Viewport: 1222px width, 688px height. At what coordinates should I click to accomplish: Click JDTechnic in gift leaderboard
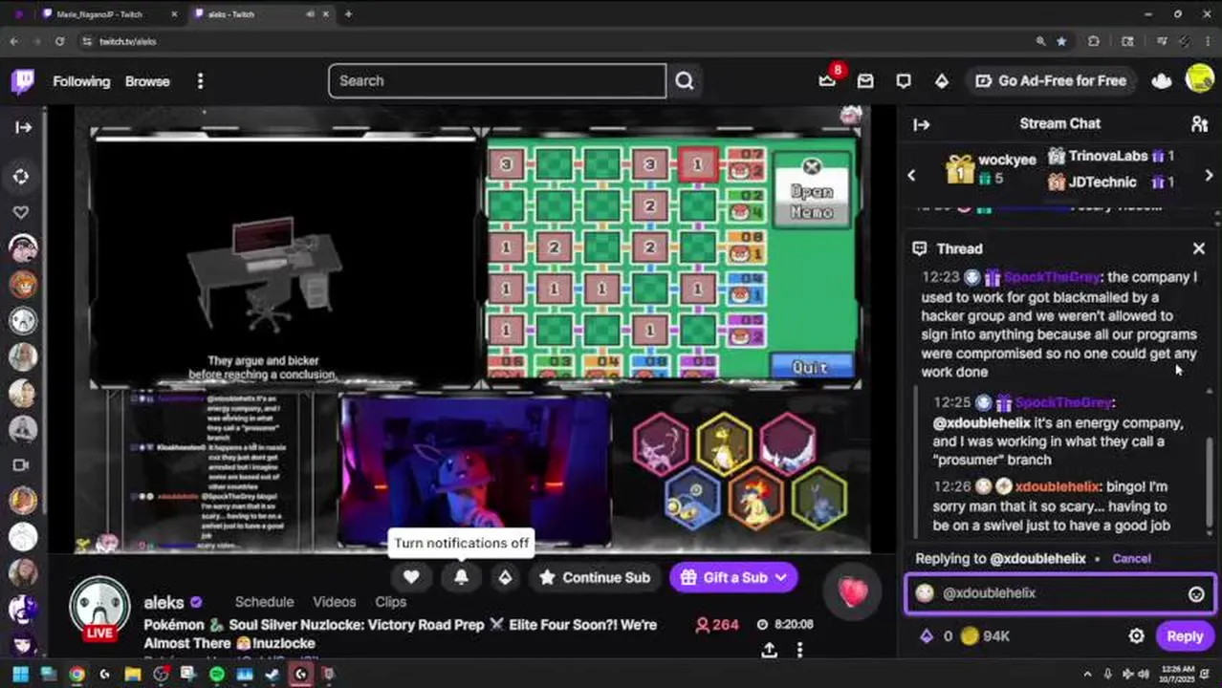click(1102, 182)
